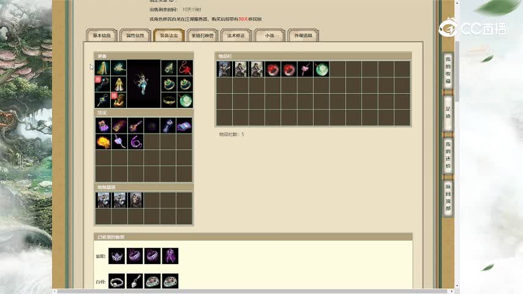The image size is (523, 294).
Task: Click 我的收藏 in the right sidebar
Action: (448, 70)
